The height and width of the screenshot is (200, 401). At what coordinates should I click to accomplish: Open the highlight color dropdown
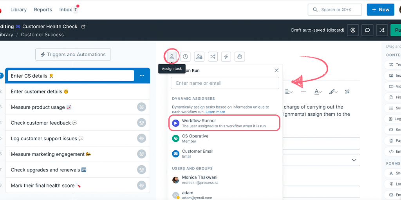[333, 92]
